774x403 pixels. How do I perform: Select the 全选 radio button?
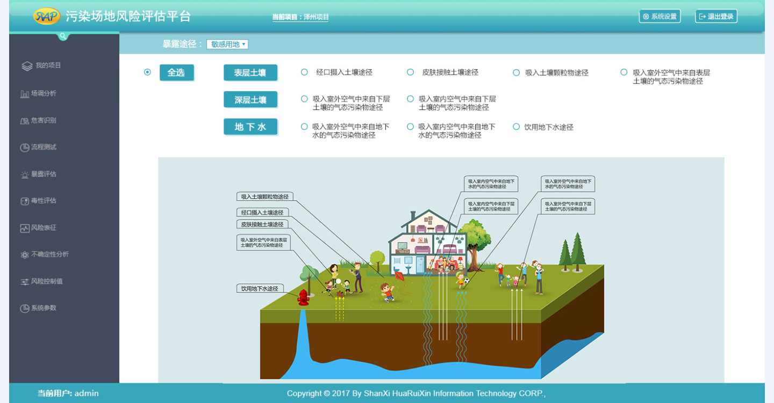coord(147,72)
